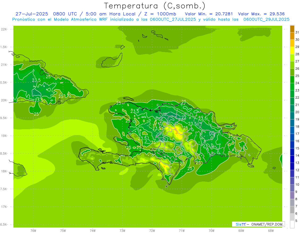Click the legend value '31'

pos(297,32)
